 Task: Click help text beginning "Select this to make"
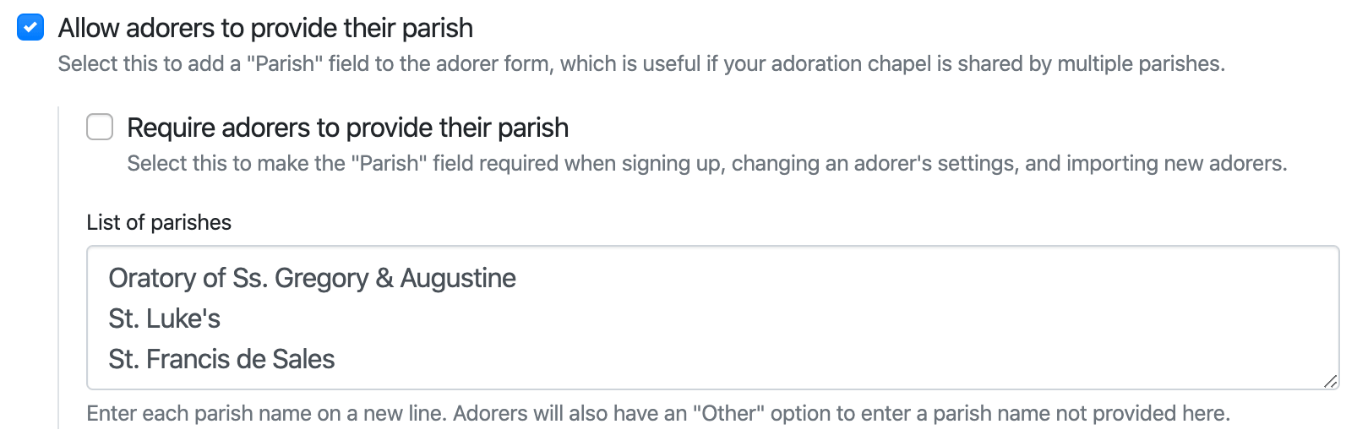coord(706,164)
